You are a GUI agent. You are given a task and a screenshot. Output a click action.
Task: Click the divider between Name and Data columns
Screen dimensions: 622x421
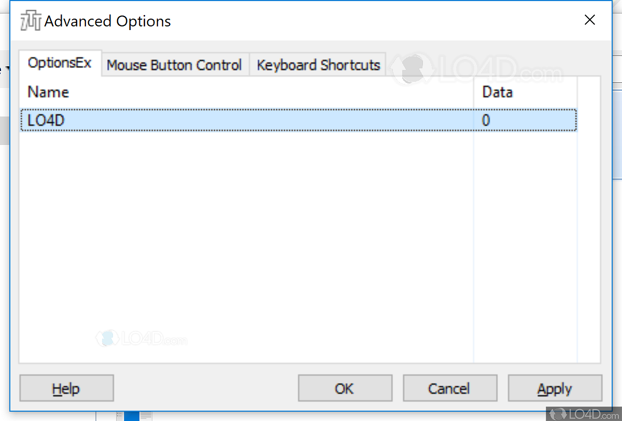[474, 92]
